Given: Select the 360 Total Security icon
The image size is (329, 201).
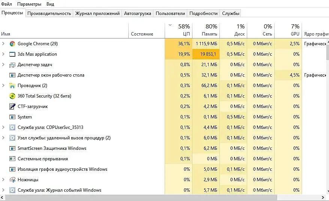Looking at the screenshot, I should [x=12, y=96].
